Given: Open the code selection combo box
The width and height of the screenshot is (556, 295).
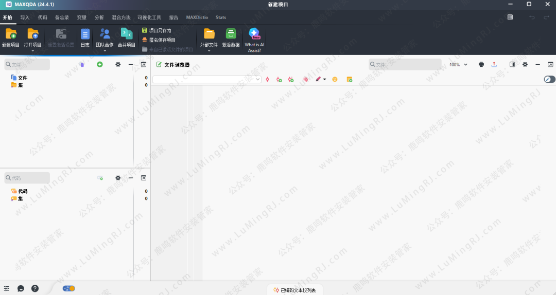Looking at the screenshot, I should (206, 79).
